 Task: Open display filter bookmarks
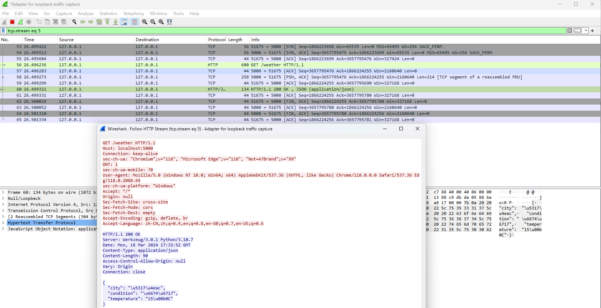[4, 31]
